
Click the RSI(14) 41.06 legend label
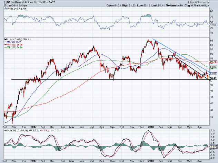coord(17,9)
